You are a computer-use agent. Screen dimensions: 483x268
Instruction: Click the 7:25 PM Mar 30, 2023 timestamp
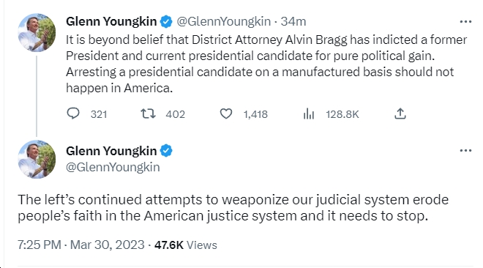pyautogui.click(x=81, y=245)
